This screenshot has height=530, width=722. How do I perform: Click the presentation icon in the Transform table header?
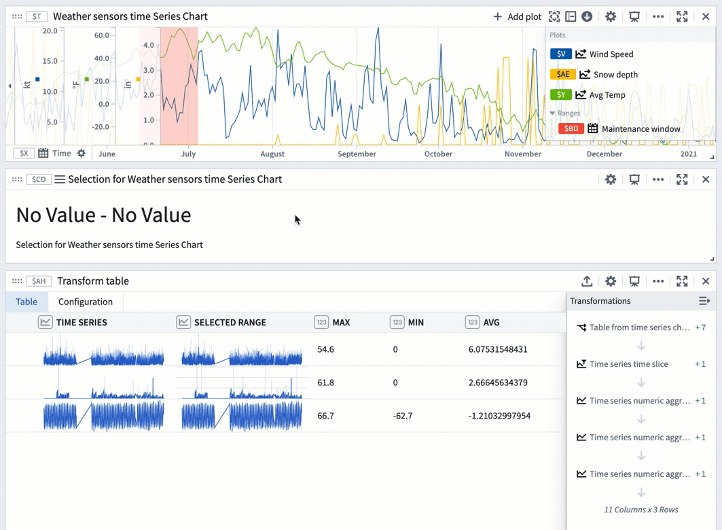pyautogui.click(x=634, y=281)
